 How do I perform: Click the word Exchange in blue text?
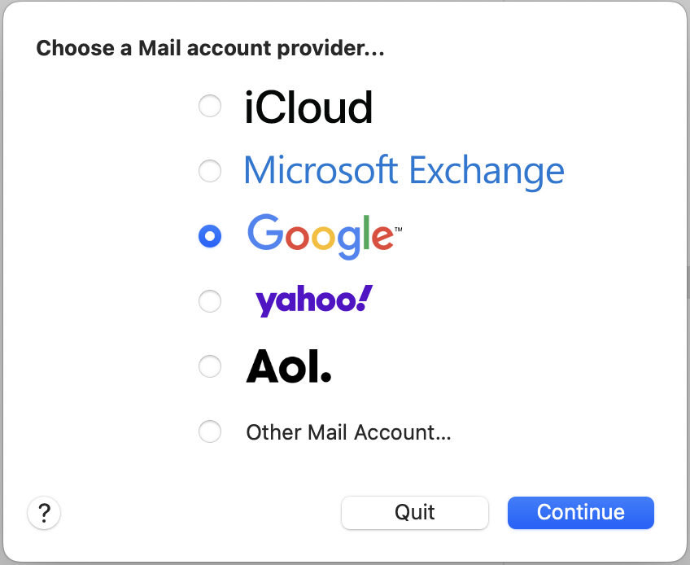[487, 171]
